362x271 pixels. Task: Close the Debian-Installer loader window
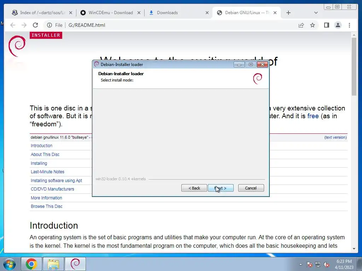click(262, 65)
